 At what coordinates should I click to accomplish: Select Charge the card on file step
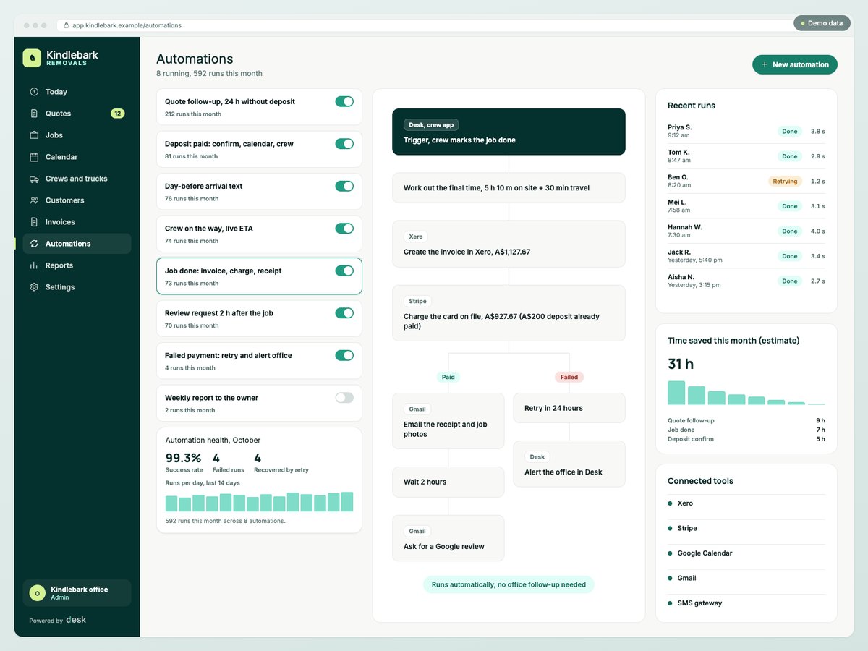pos(509,313)
